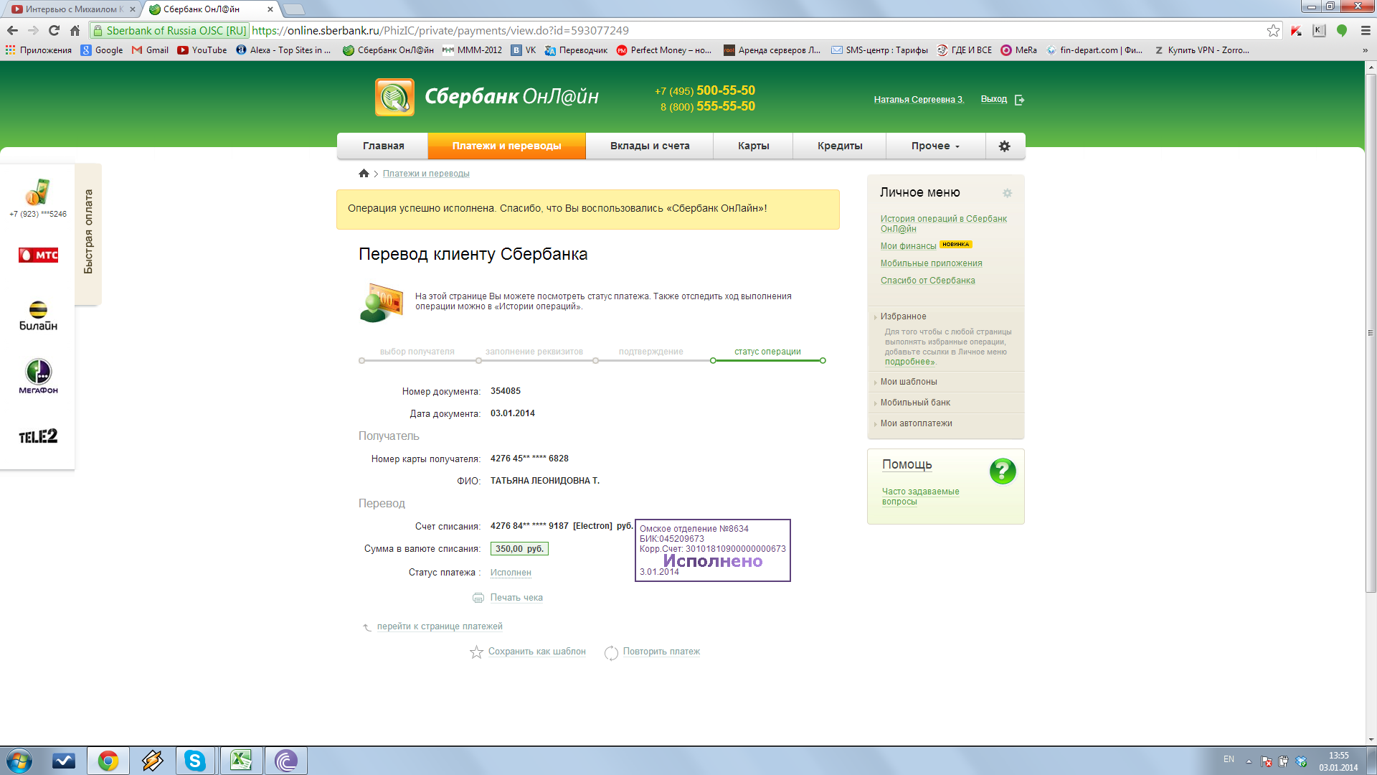Click the printer icon beside Печать чека

[478, 598]
